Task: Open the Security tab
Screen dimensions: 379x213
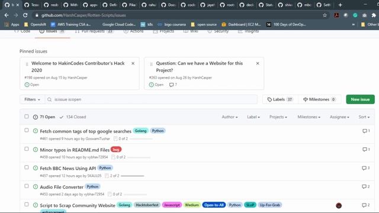Action: (218, 31)
